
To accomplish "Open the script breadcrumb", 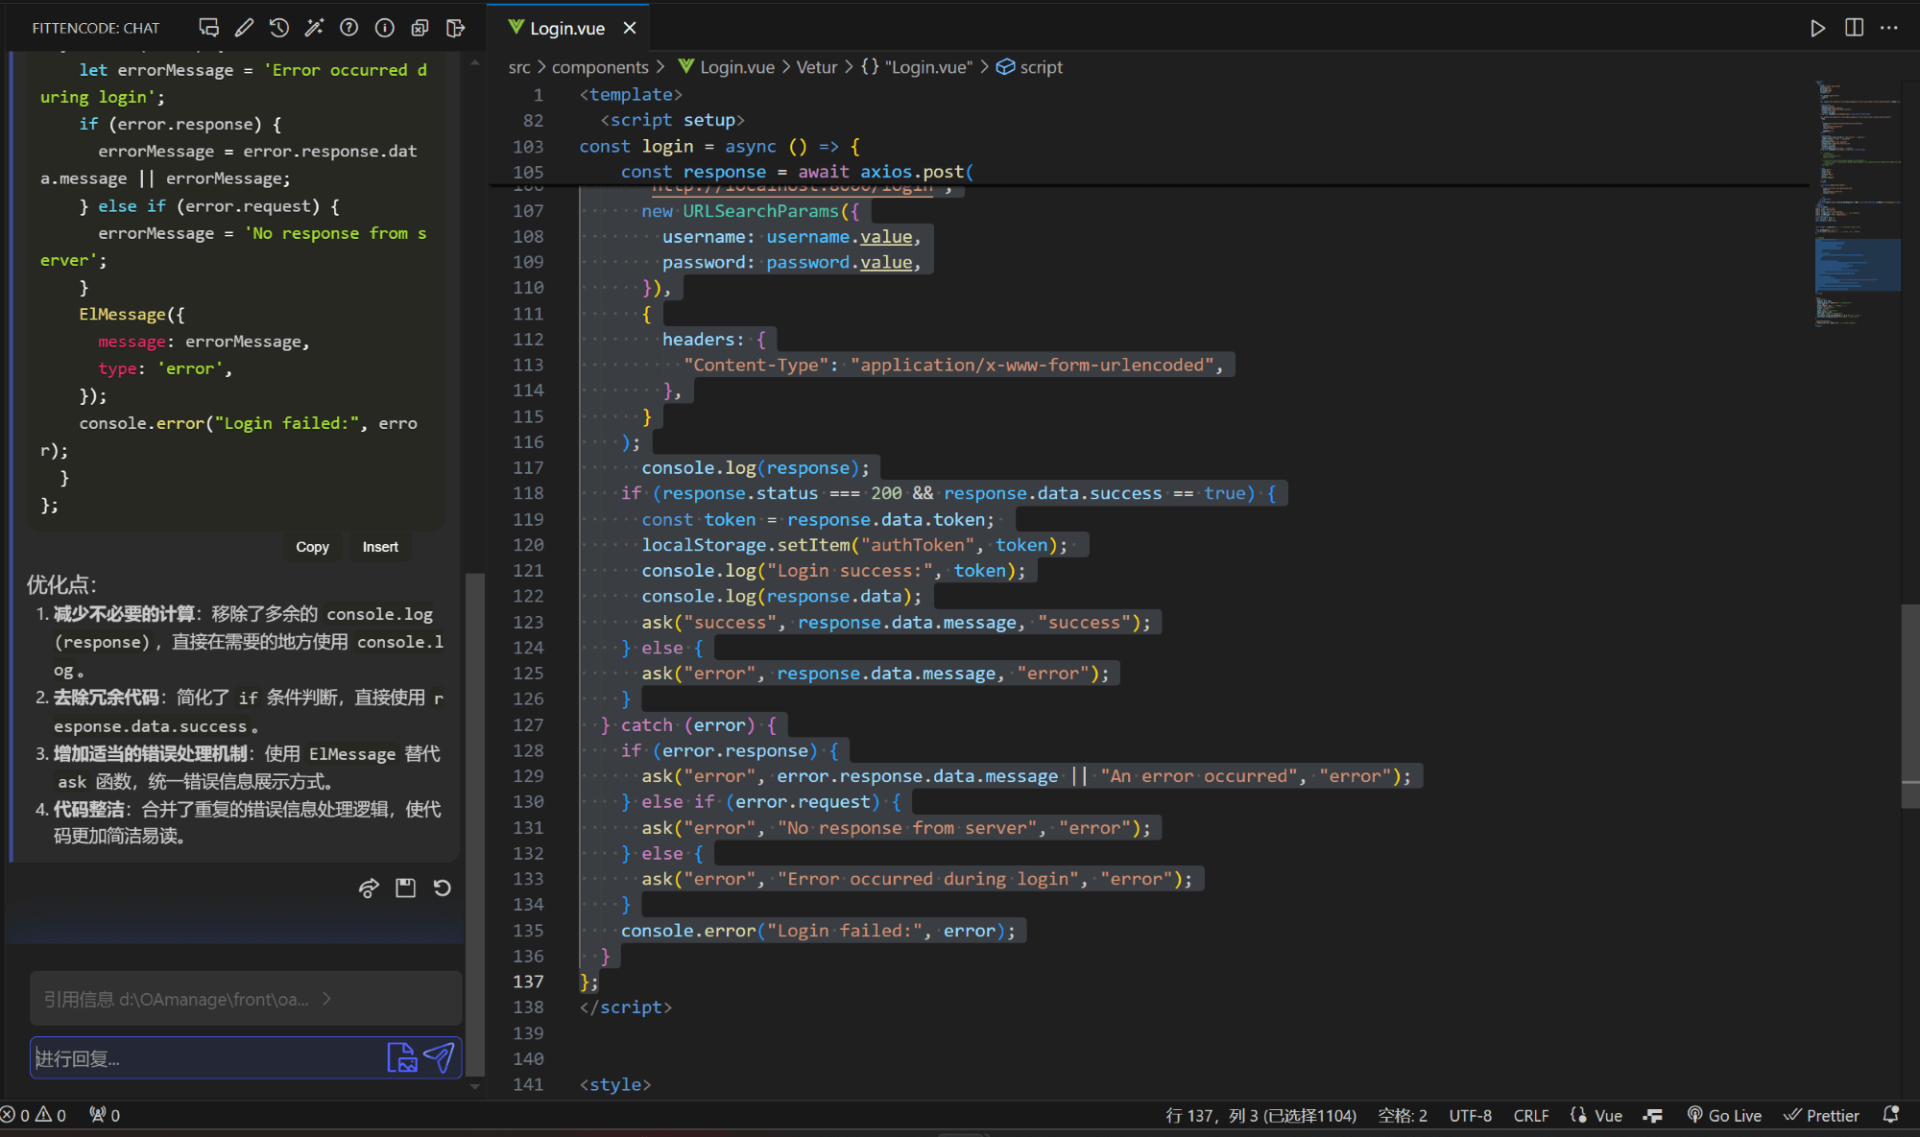I will pyautogui.click(x=1030, y=67).
